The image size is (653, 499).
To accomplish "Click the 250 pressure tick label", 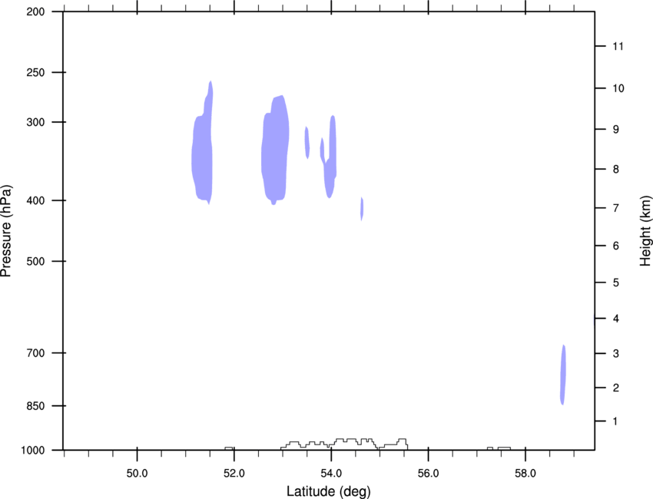I will (35, 72).
